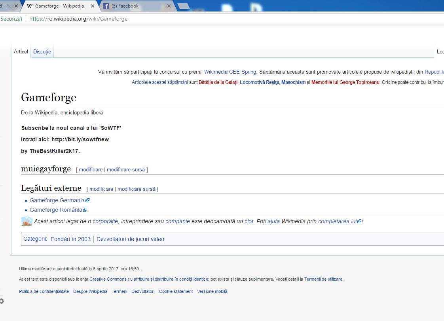The image size is (444, 321).
Task: Click the Facebook tab favicon
Action: tap(106, 6)
